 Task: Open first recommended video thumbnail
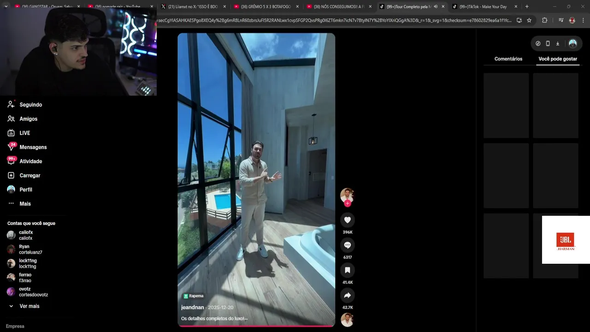(x=506, y=106)
